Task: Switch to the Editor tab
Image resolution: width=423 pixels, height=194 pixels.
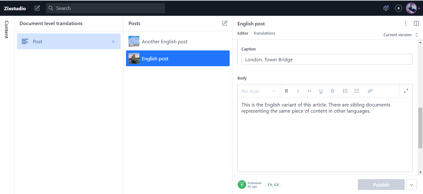Action: pos(243,33)
